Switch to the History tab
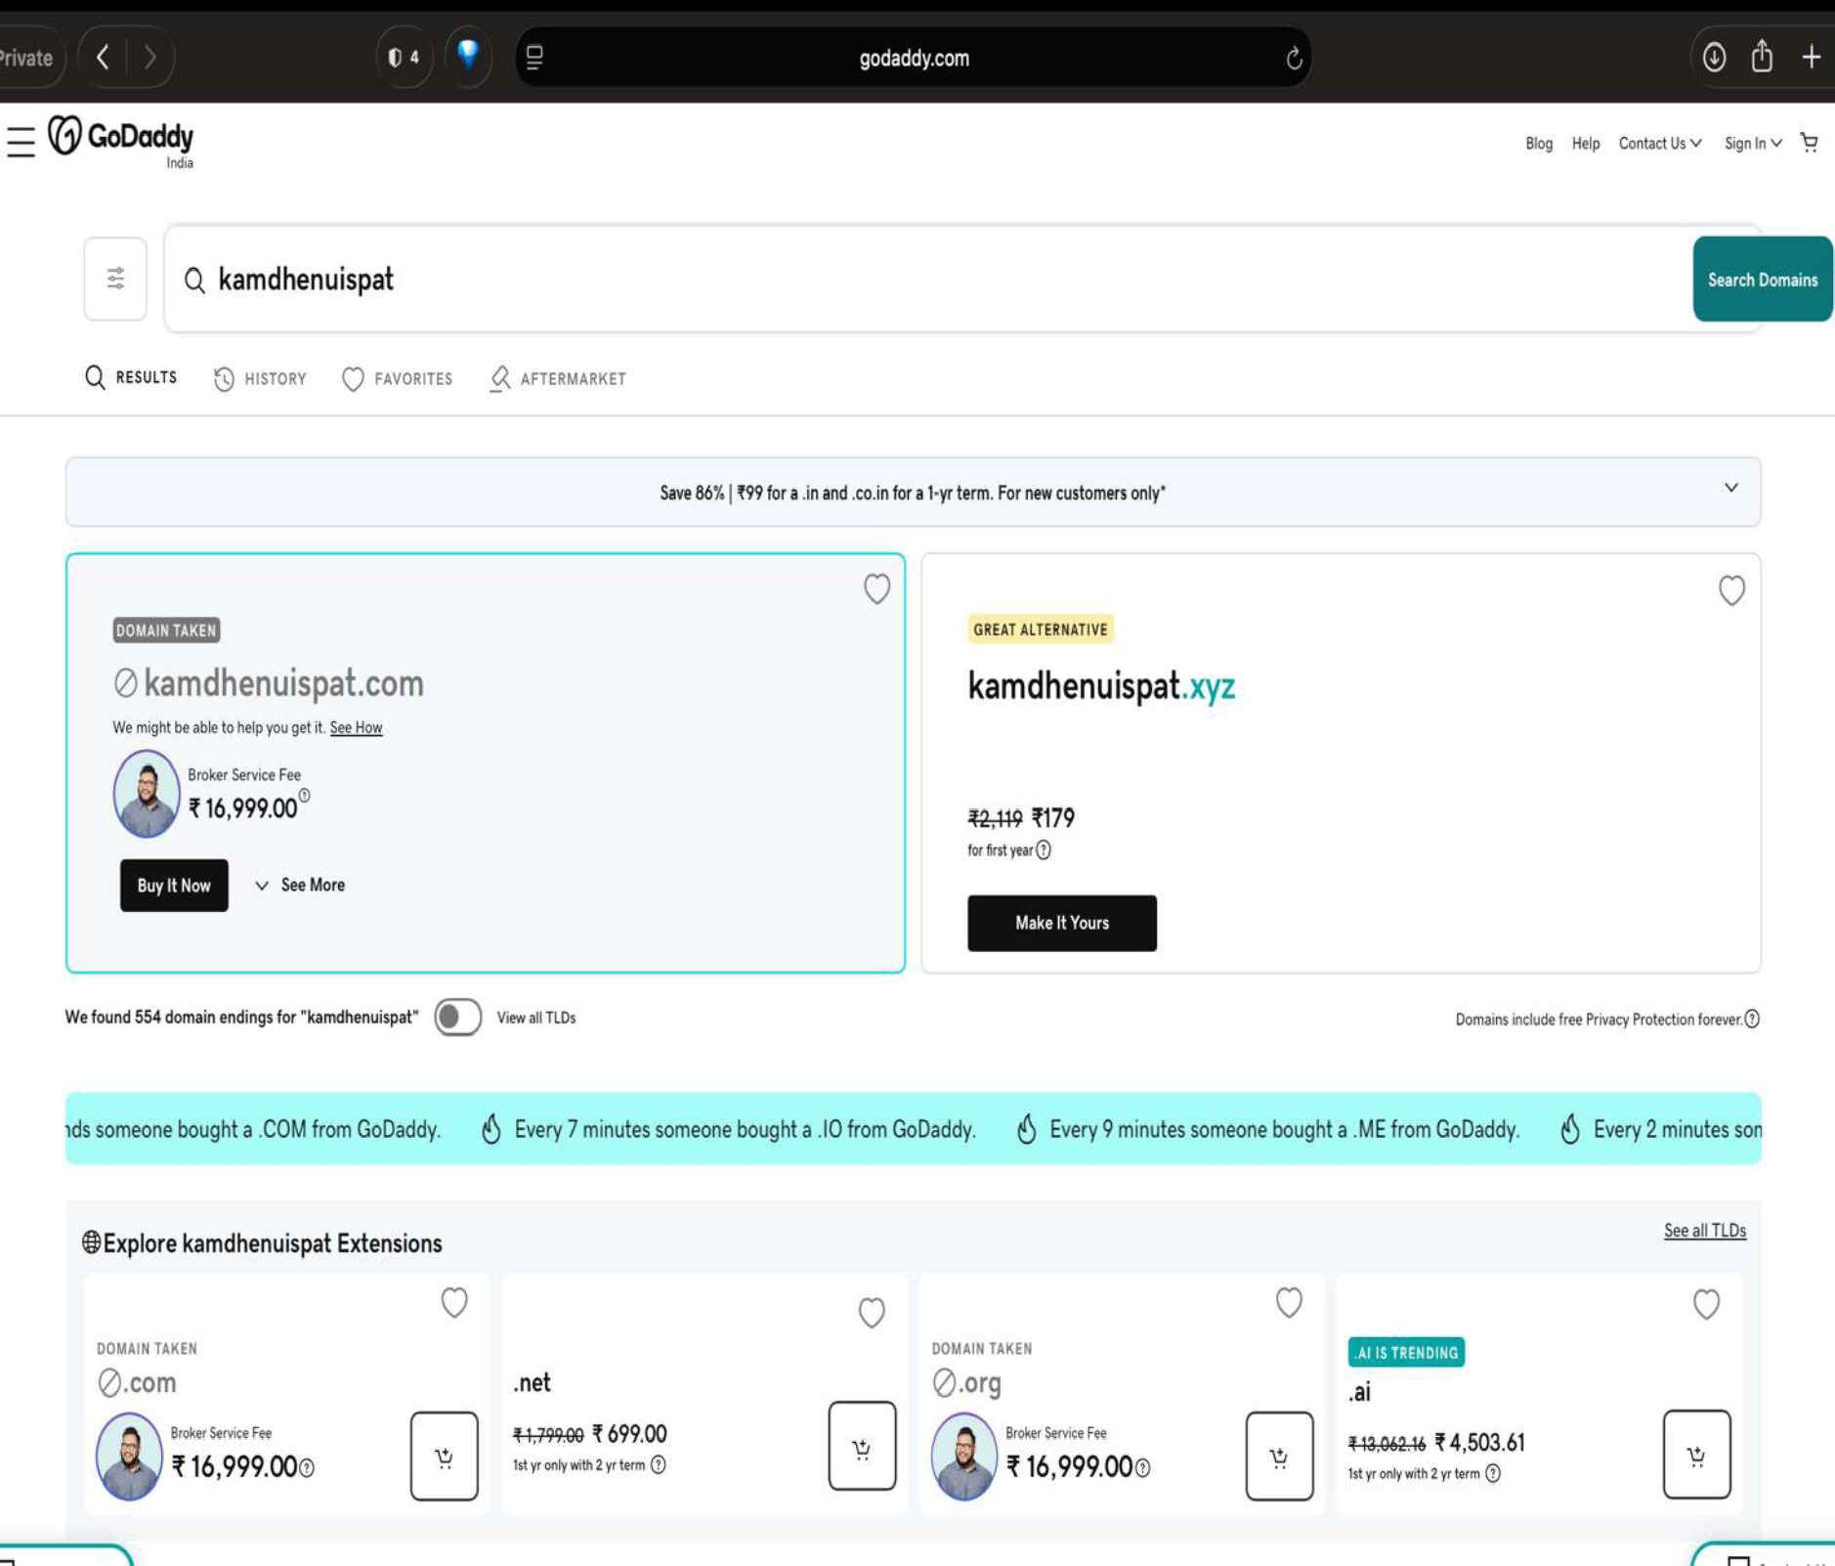The width and height of the screenshot is (1835, 1566). point(260,379)
